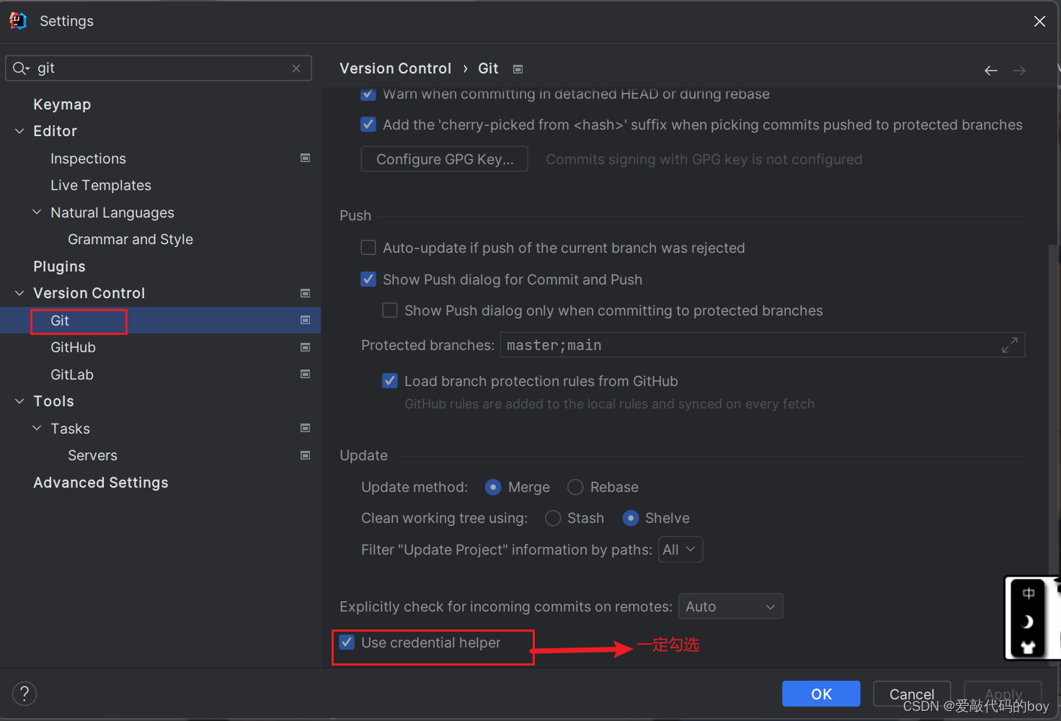Choose Shelve for cleaning working tree

click(x=631, y=519)
